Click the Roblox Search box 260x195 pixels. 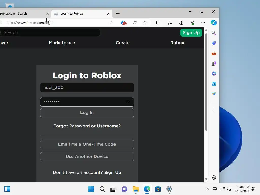click(x=50, y=33)
